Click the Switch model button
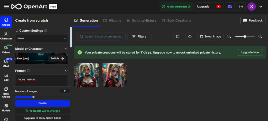 (x=57, y=58)
